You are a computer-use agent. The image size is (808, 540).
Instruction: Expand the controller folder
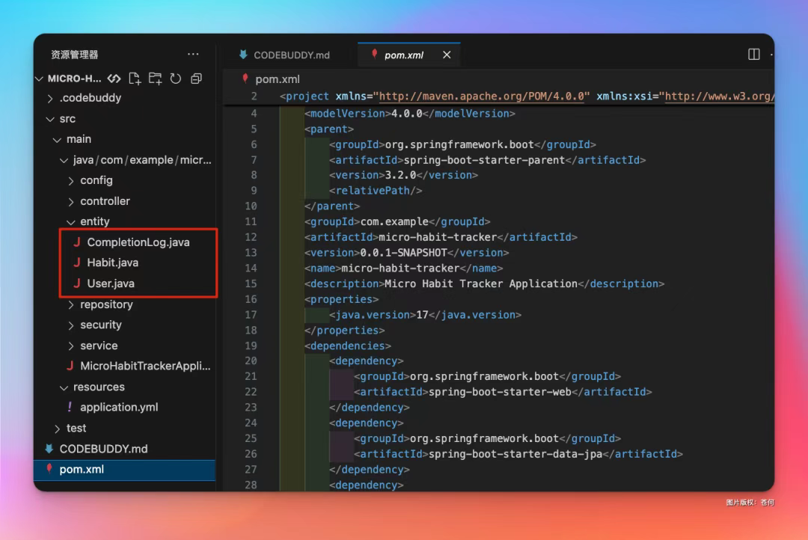click(x=105, y=201)
